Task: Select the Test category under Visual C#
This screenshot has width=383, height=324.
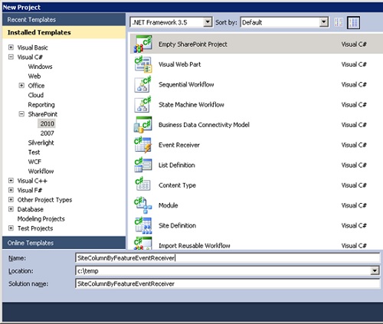Action: 34,152
